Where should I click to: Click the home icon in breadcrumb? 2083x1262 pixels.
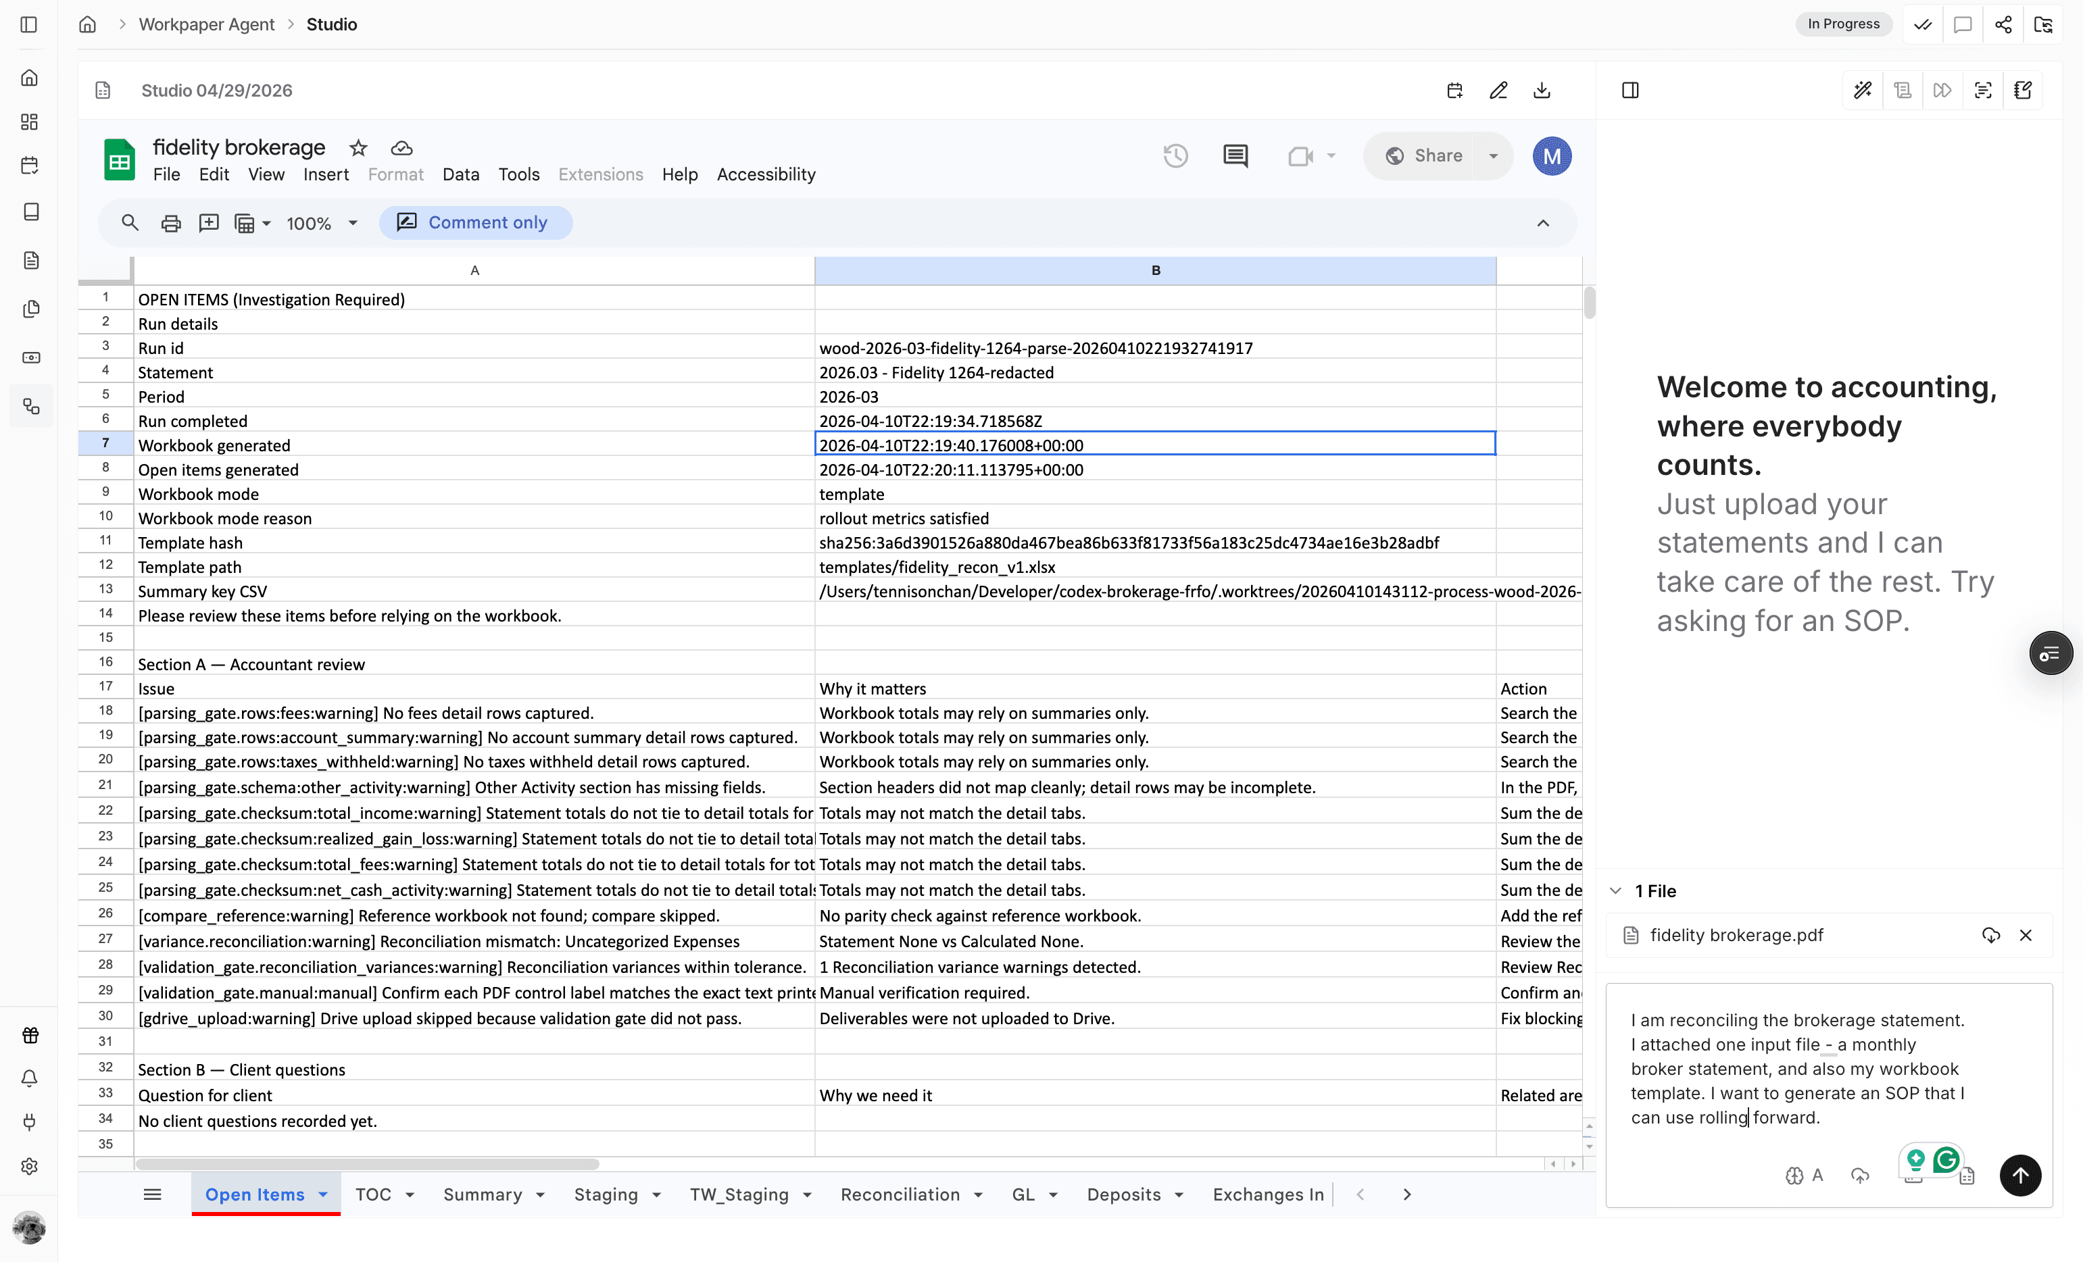pos(88,24)
